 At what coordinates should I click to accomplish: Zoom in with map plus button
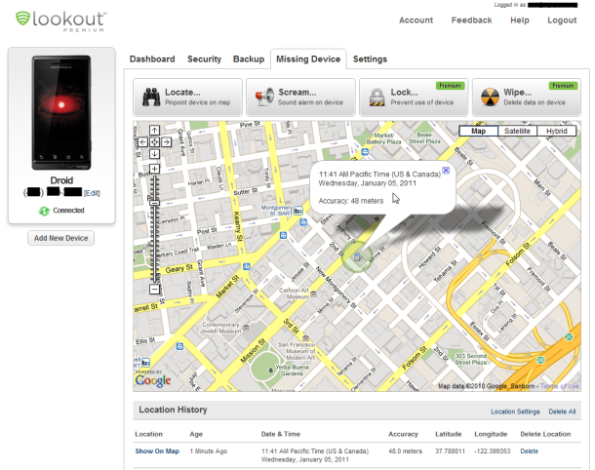pos(154,169)
